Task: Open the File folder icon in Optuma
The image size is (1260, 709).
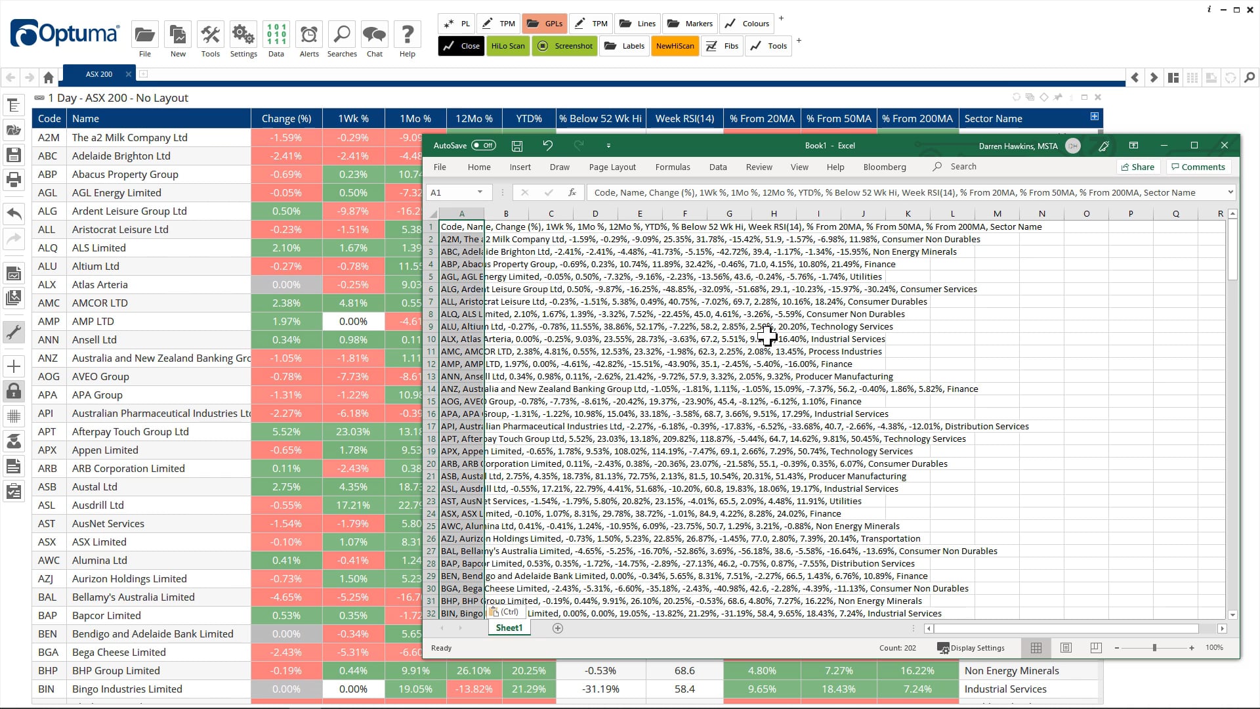Action: [144, 34]
